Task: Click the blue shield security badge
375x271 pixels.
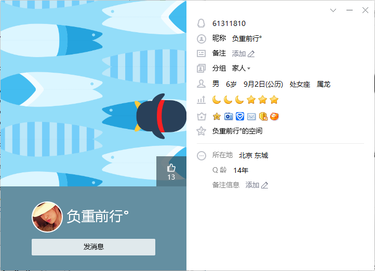Action: point(240,116)
